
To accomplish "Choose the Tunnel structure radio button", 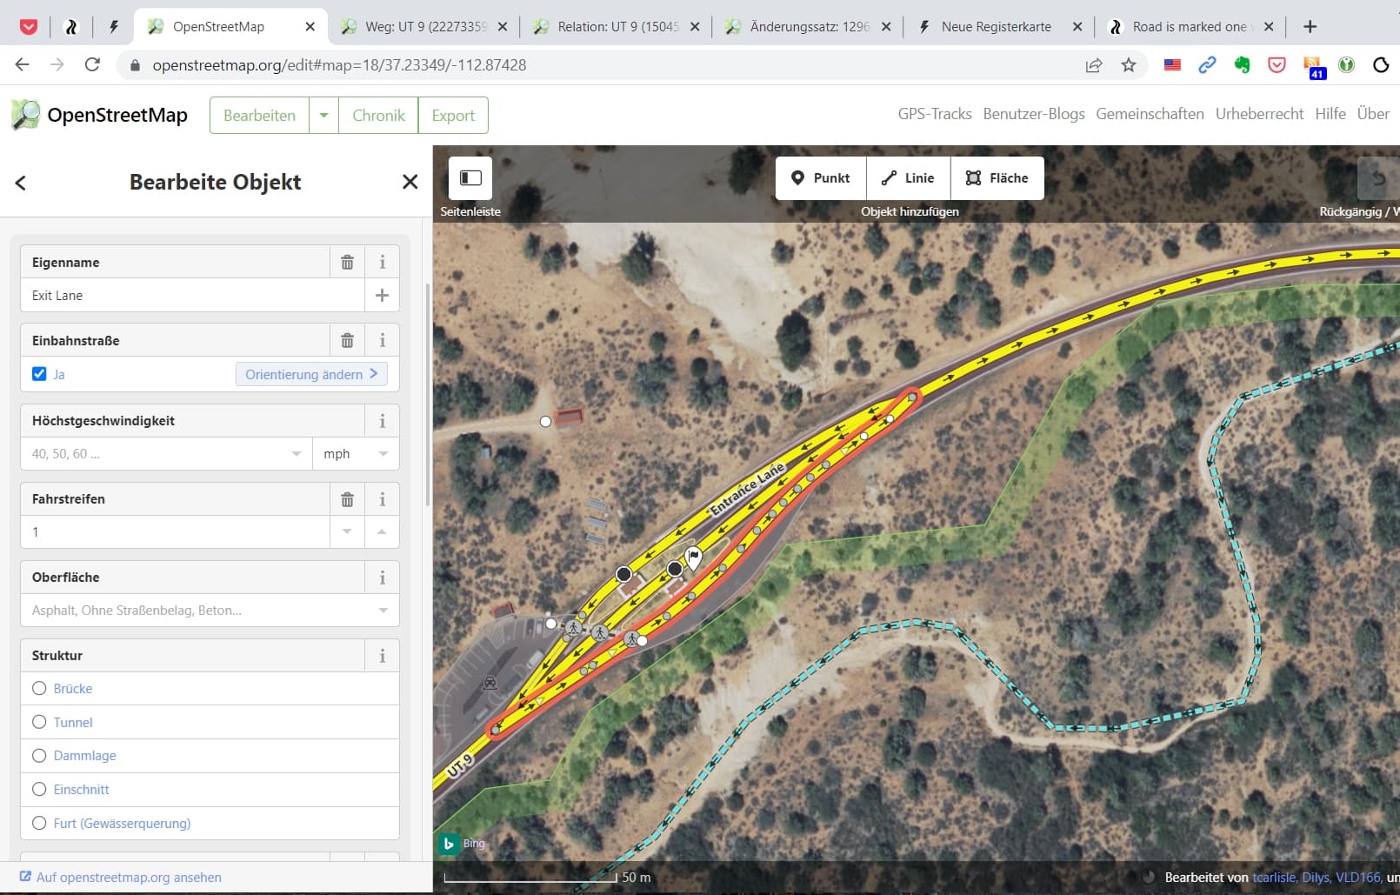I will click(x=39, y=722).
